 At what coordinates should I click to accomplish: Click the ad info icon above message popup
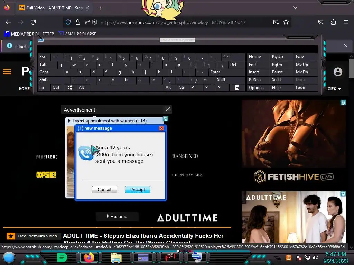(x=166, y=119)
